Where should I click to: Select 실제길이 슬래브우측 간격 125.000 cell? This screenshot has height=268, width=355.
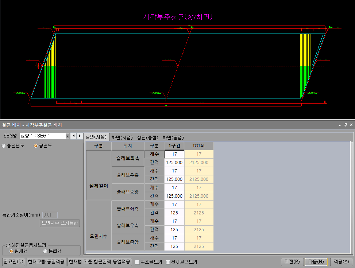pos(174,179)
